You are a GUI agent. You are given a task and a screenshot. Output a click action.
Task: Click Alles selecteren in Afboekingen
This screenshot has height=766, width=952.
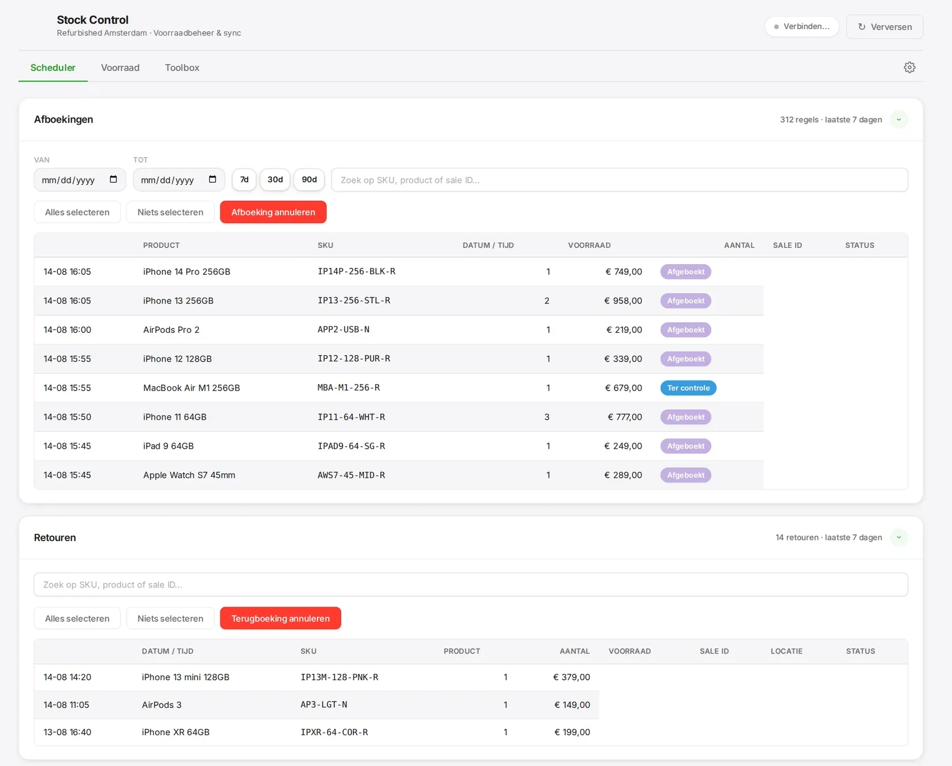tap(77, 212)
